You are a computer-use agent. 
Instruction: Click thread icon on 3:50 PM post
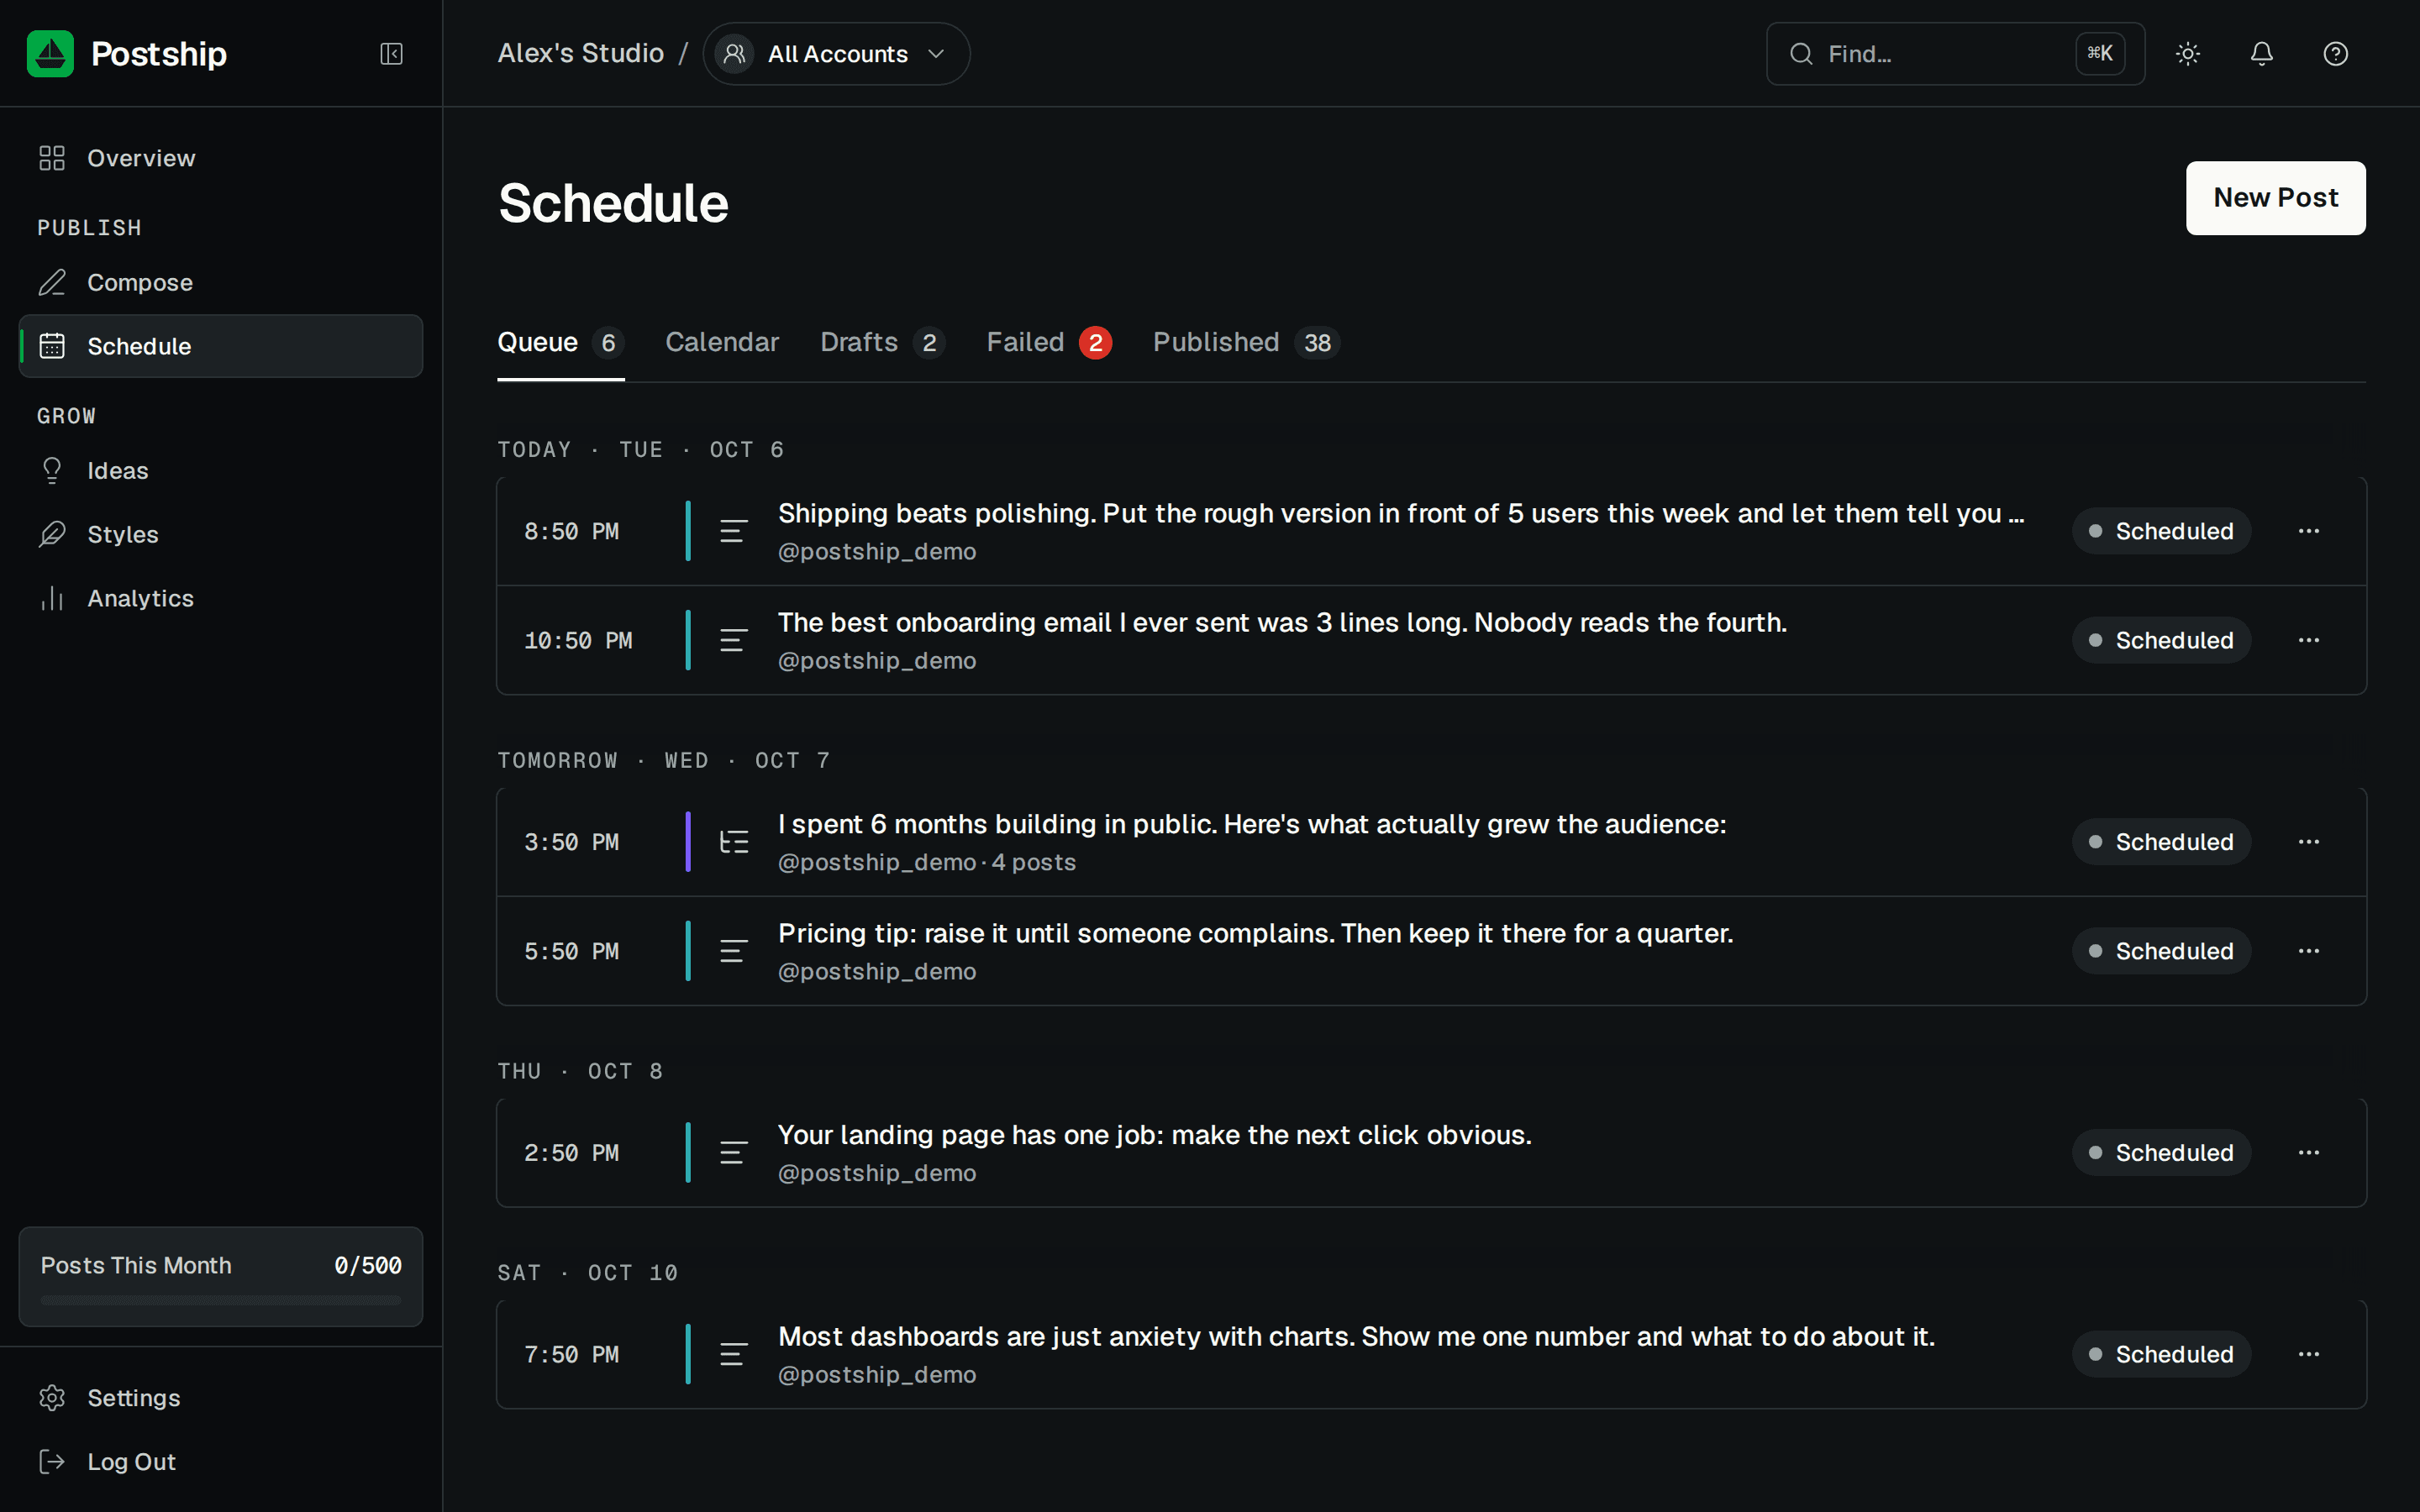[x=733, y=842]
